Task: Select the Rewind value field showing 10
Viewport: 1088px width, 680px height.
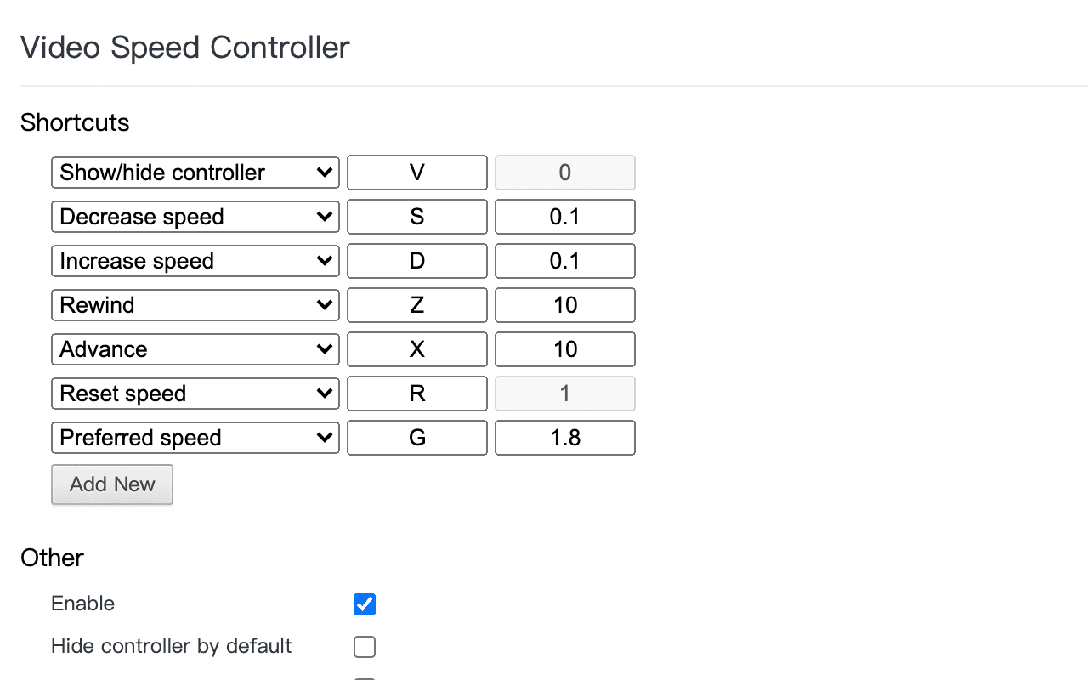Action: coord(564,305)
